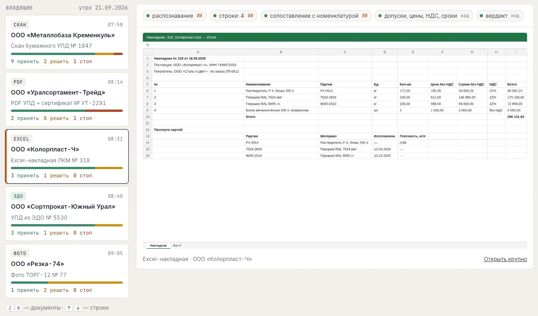Click the Excel title bar Накладная_318_Колорпласт.xlsx
538x316 pixels.
click(335, 37)
